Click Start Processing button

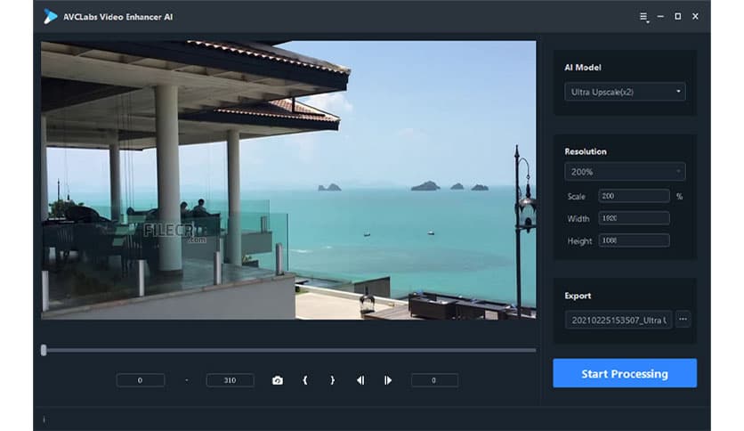[625, 373]
